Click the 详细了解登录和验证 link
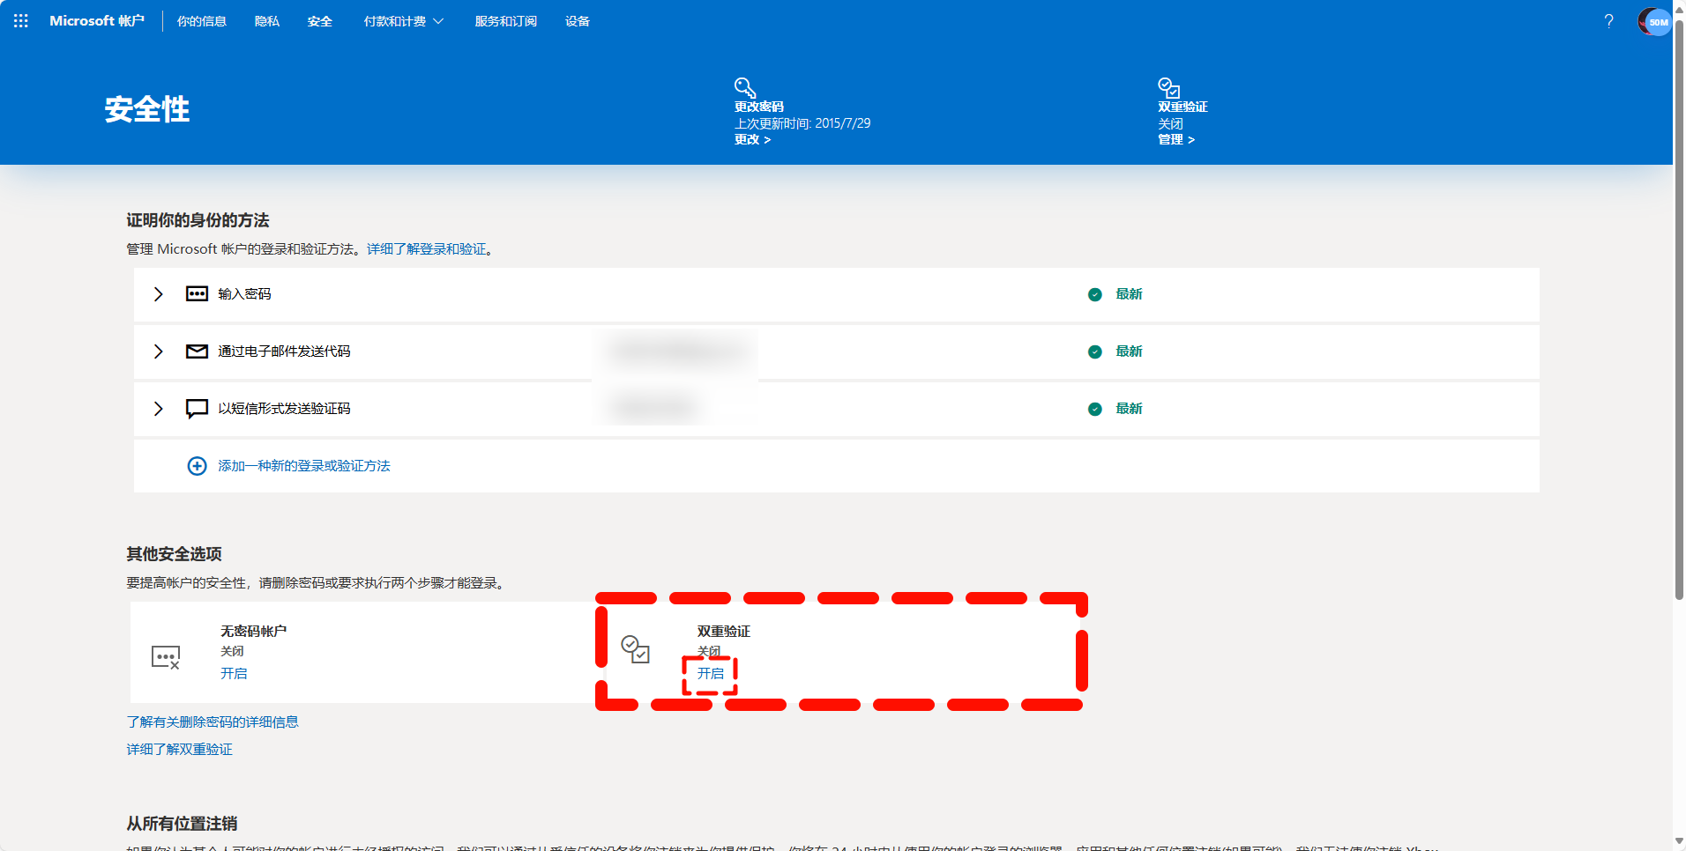The image size is (1686, 851). [427, 249]
